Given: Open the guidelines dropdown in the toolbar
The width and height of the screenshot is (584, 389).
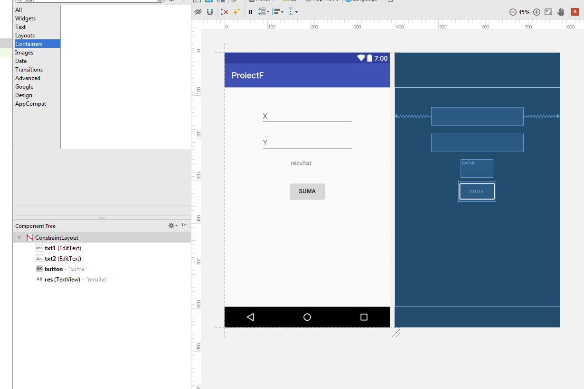Looking at the screenshot, I should pyautogui.click(x=293, y=12).
